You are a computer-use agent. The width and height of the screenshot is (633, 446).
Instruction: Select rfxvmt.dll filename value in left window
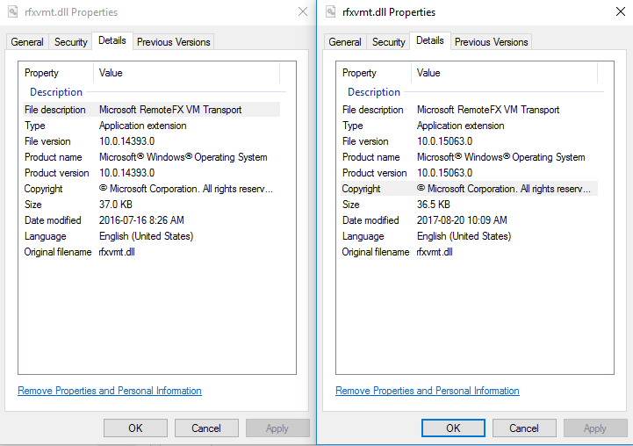[x=117, y=252]
